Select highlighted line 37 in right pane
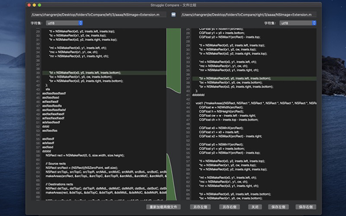 [x=254, y=78]
